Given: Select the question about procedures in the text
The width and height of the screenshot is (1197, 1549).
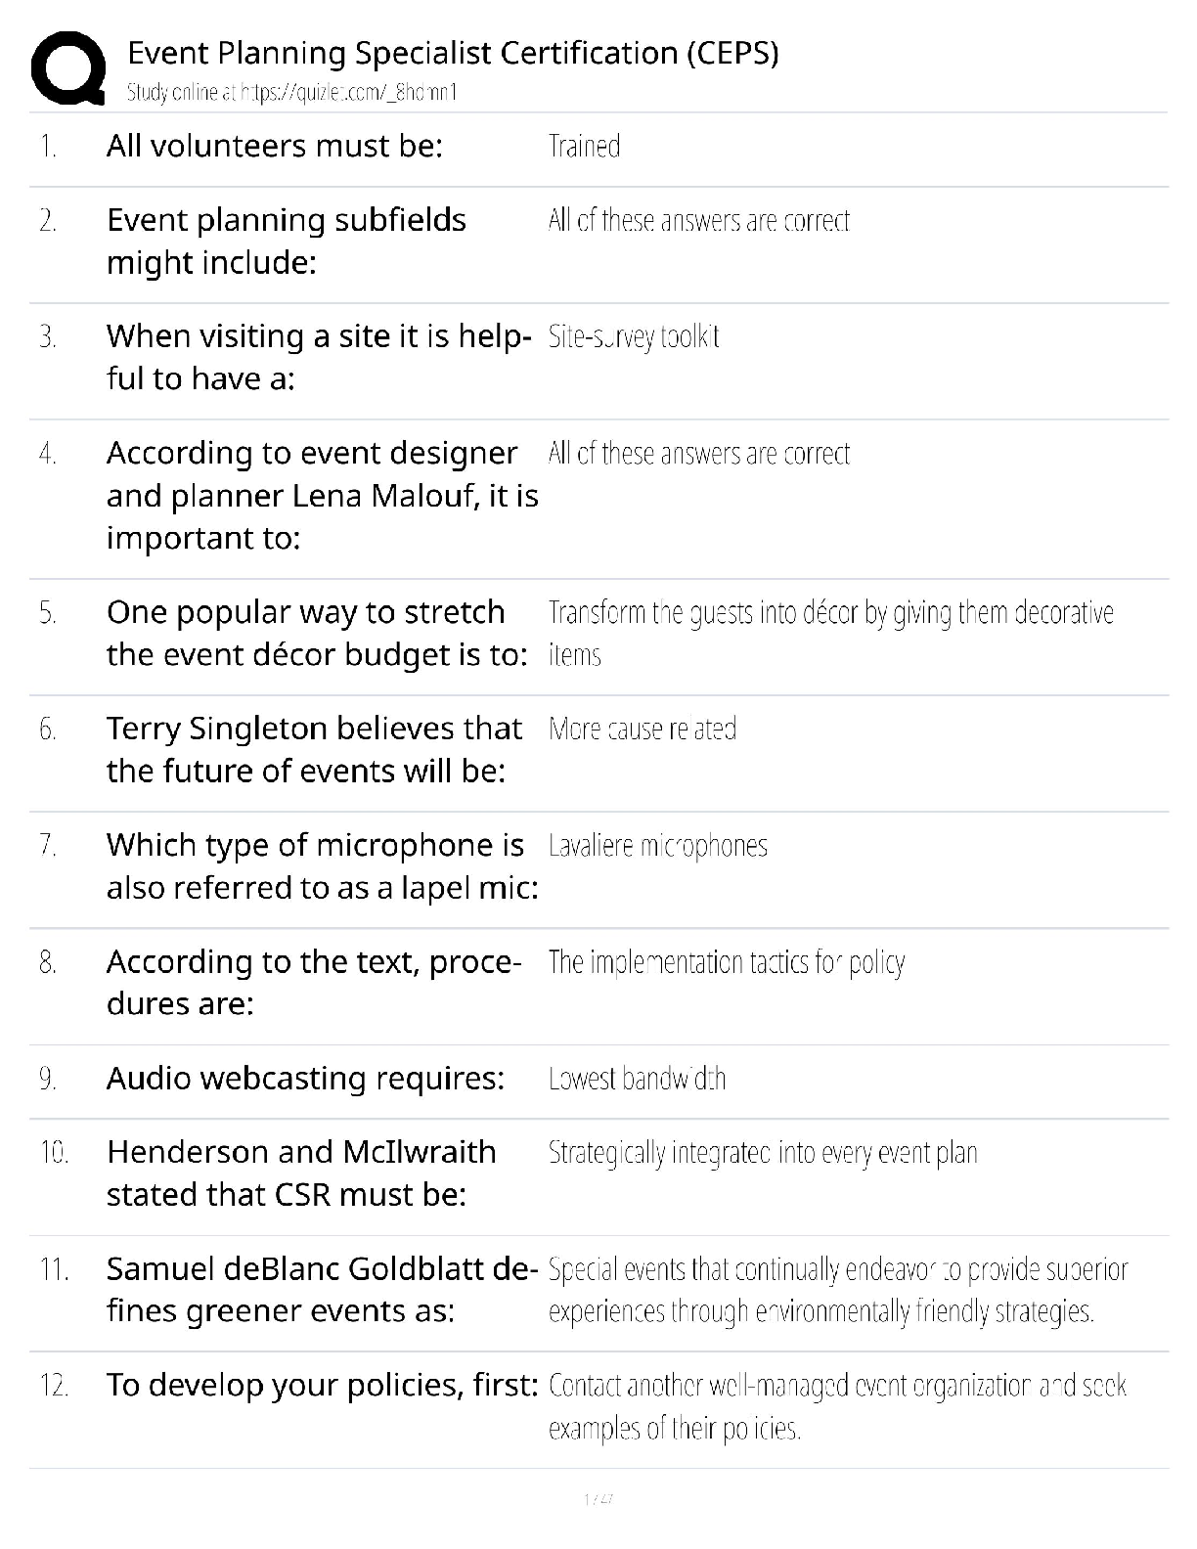Looking at the screenshot, I should [313, 983].
